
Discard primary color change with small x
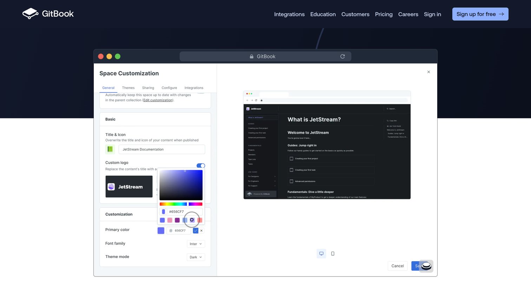tap(201, 230)
